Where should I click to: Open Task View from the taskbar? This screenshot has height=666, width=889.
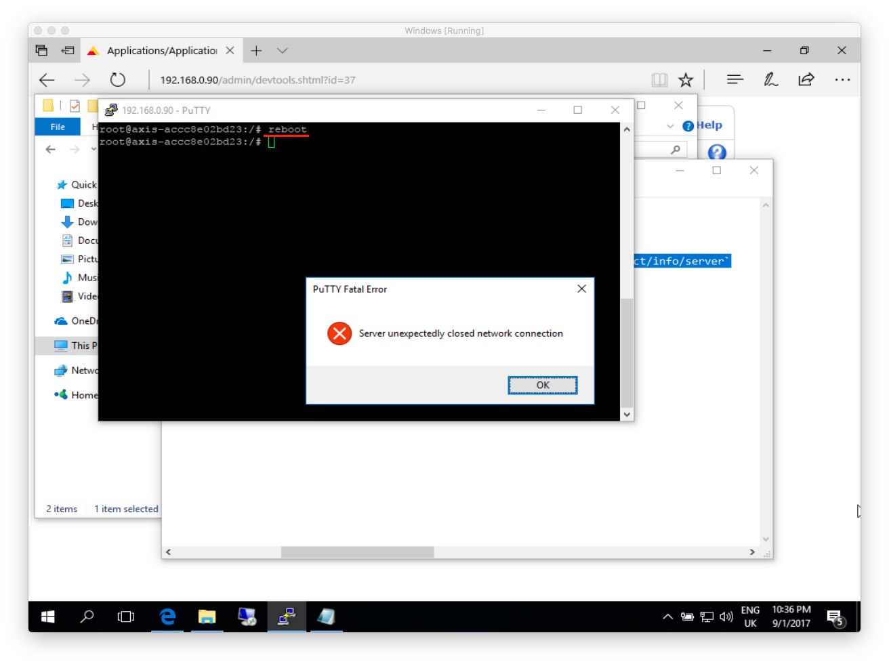pyautogui.click(x=126, y=617)
